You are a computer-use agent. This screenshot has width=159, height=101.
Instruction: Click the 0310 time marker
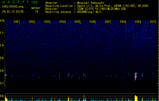(153, 21)
